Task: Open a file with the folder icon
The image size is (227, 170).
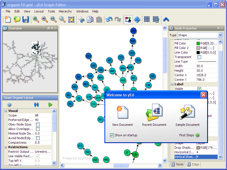Action: click(17, 19)
